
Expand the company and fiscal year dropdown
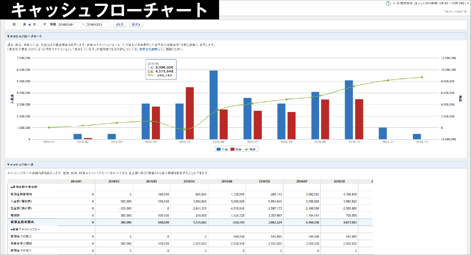pos(431,3)
